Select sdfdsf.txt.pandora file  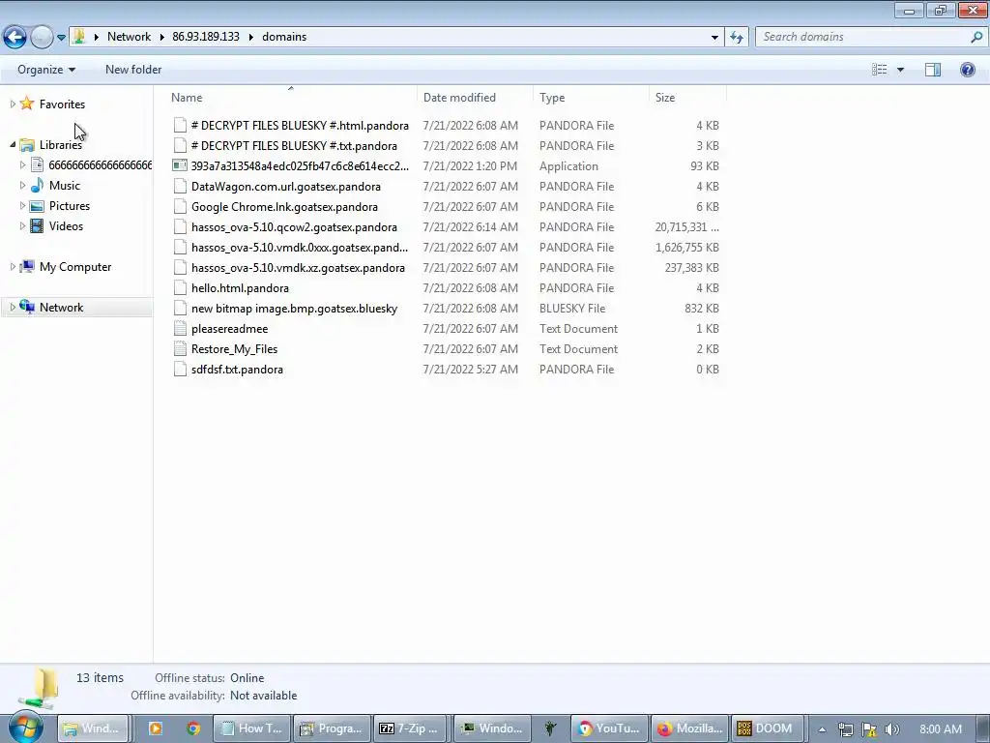[238, 370]
